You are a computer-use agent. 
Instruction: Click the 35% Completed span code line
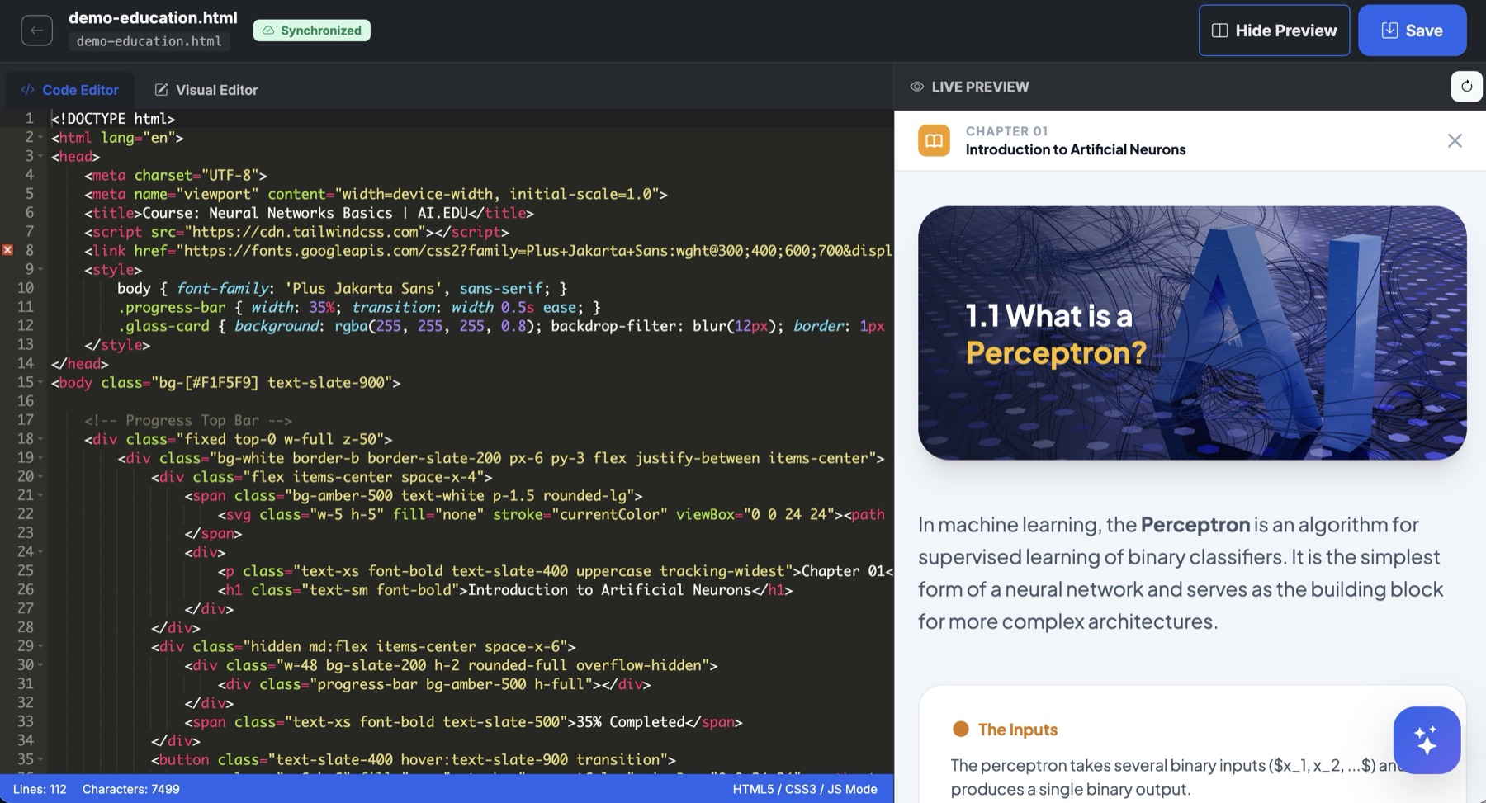click(463, 722)
